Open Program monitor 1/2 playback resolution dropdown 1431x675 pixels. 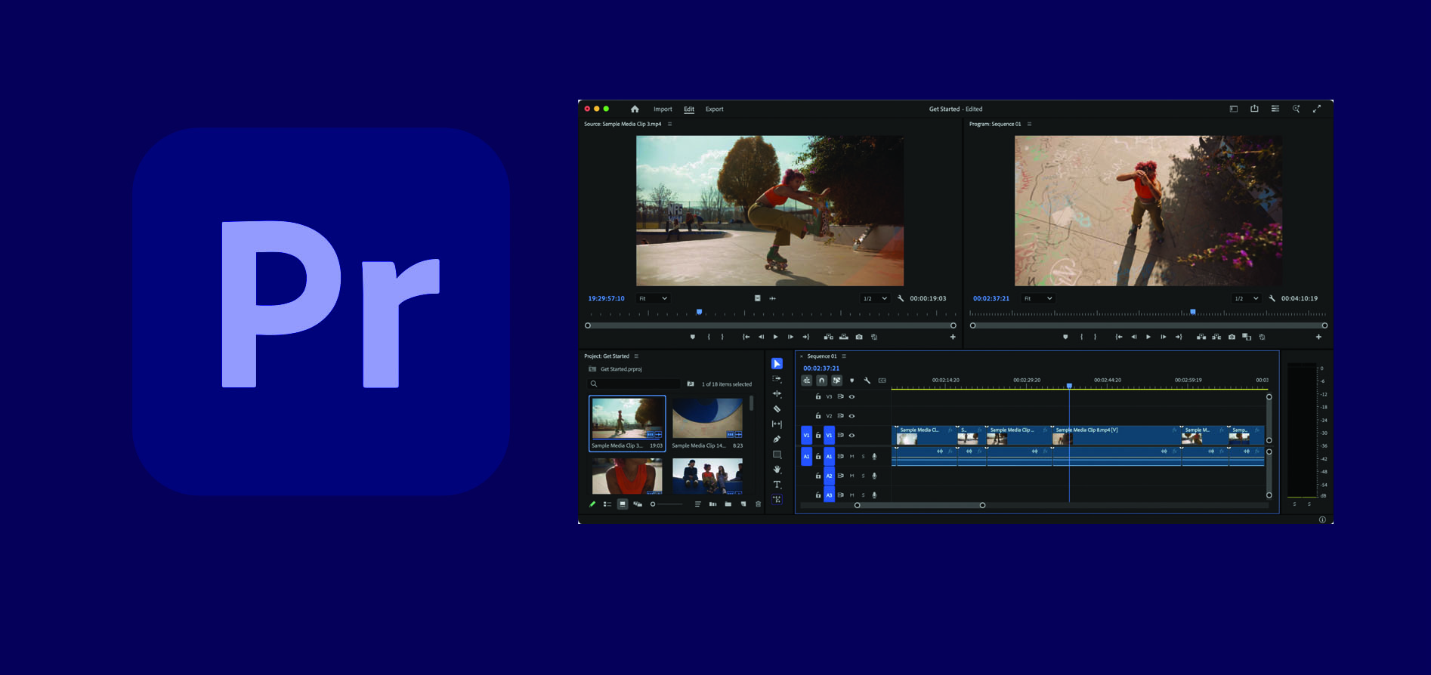pyautogui.click(x=1246, y=299)
